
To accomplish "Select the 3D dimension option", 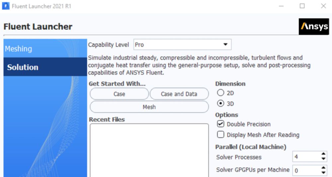I will point(220,104).
